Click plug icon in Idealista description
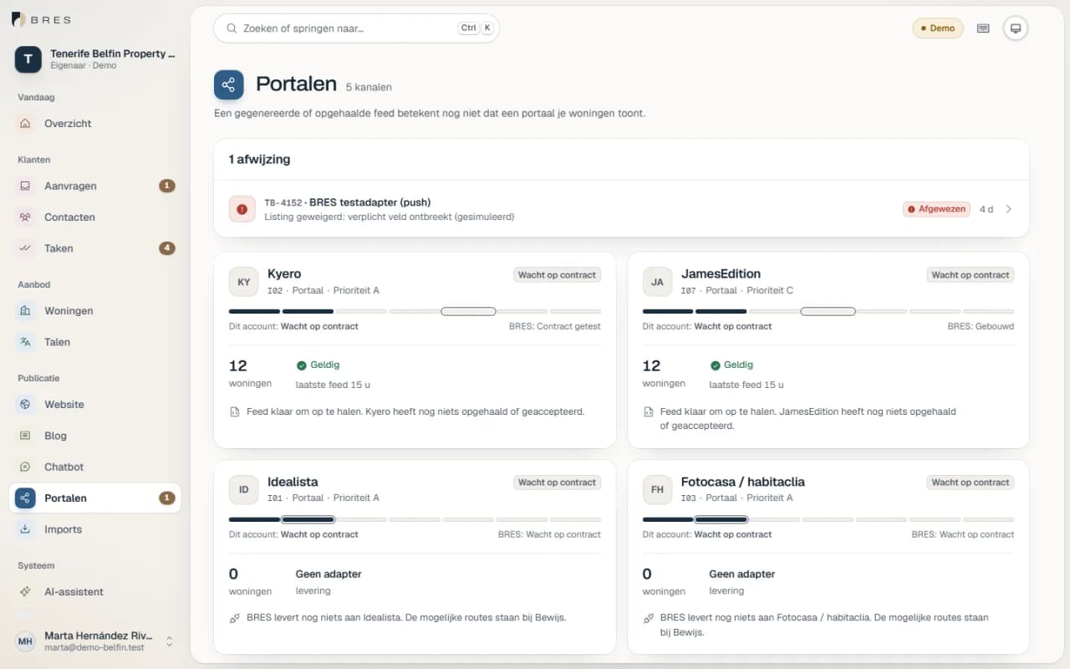 [x=235, y=618]
